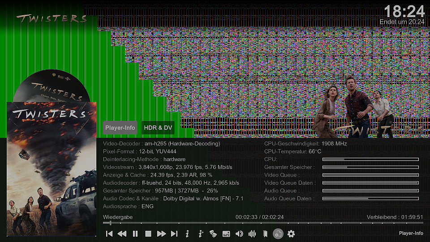The width and height of the screenshot is (430, 242).
Task: Open the theater masks icon
Action: point(213,234)
